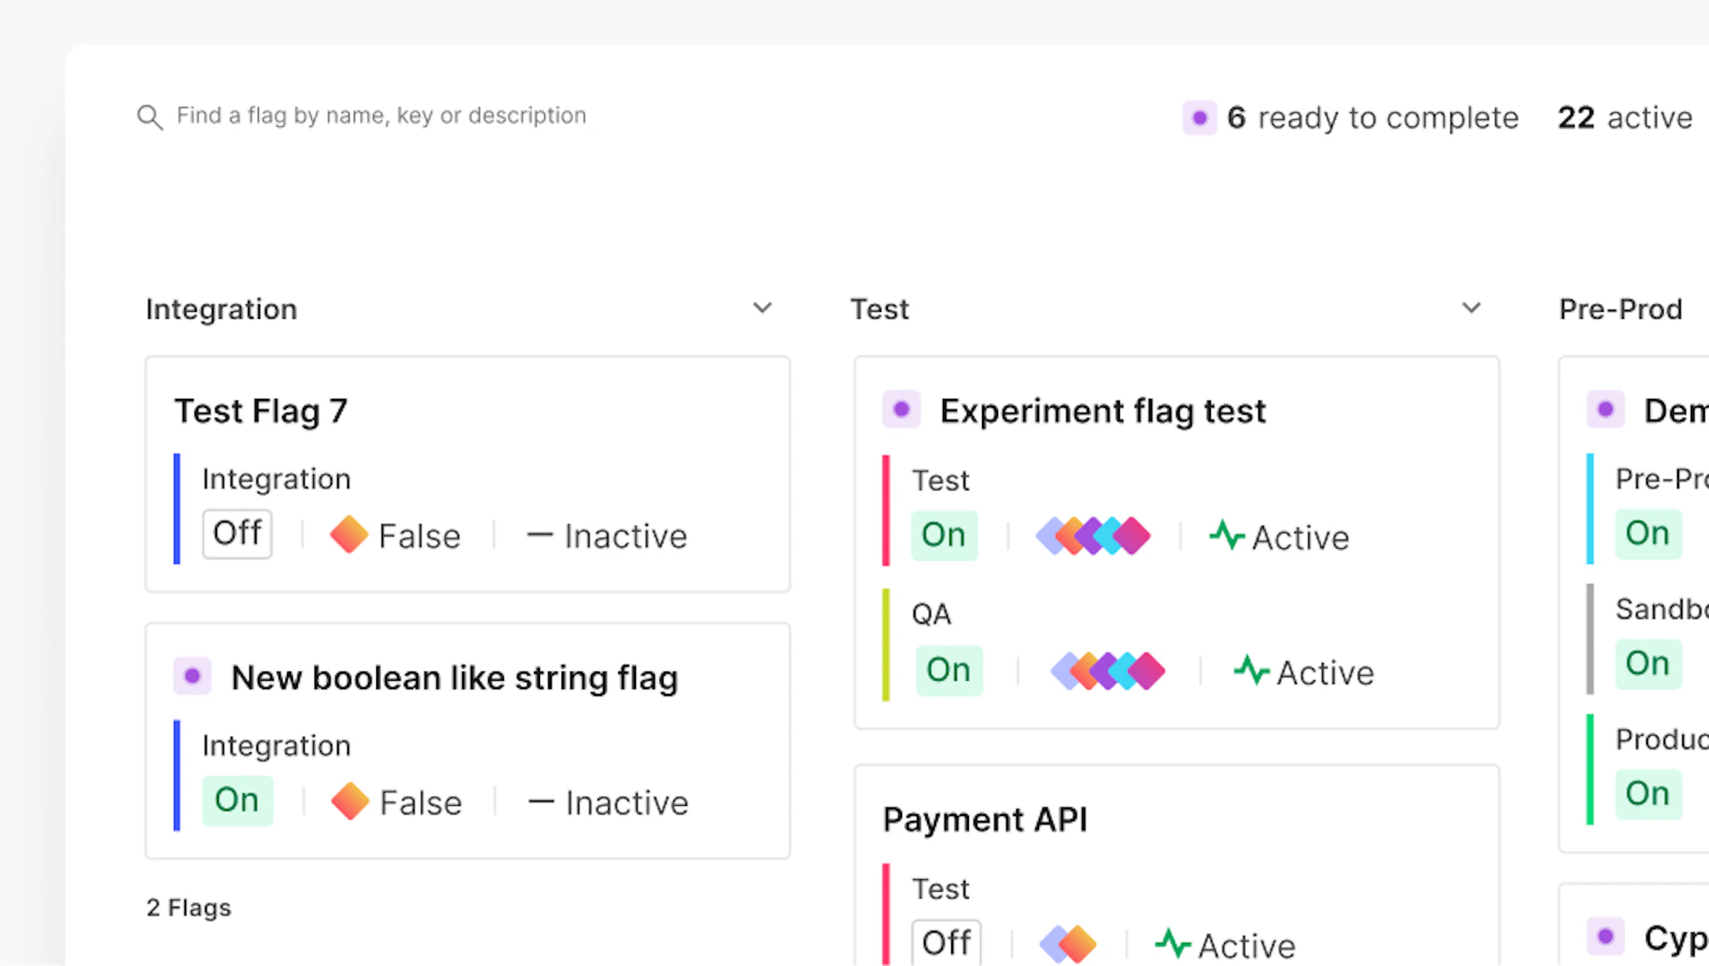1709x966 pixels.
Task: Click the purple ready-to-complete status icon
Action: [x=1199, y=118]
